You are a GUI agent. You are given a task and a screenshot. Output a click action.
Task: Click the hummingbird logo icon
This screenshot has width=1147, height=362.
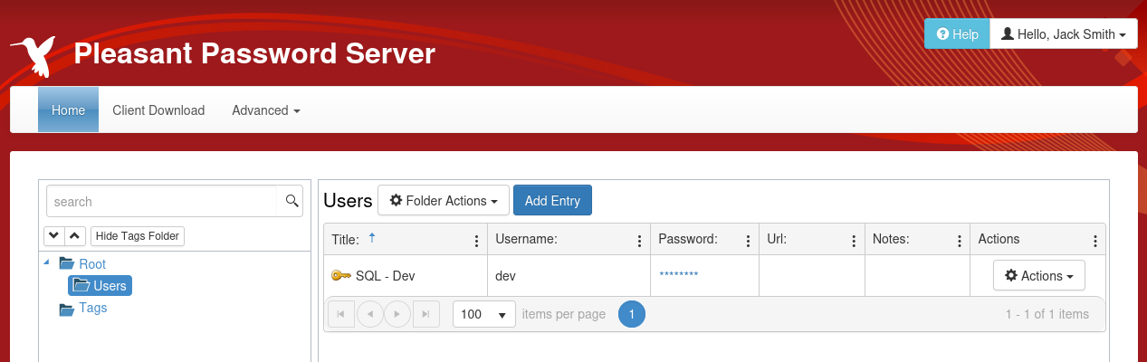coord(33,56)
